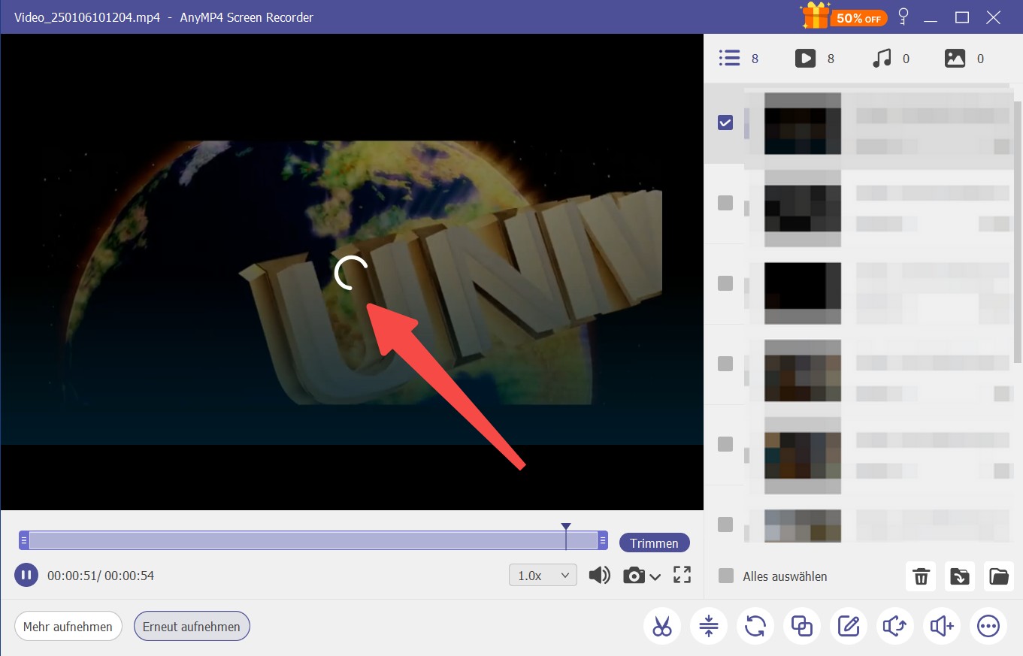1023x656 pixels.
Task: Open the audio extract tool
Action: 895,626
